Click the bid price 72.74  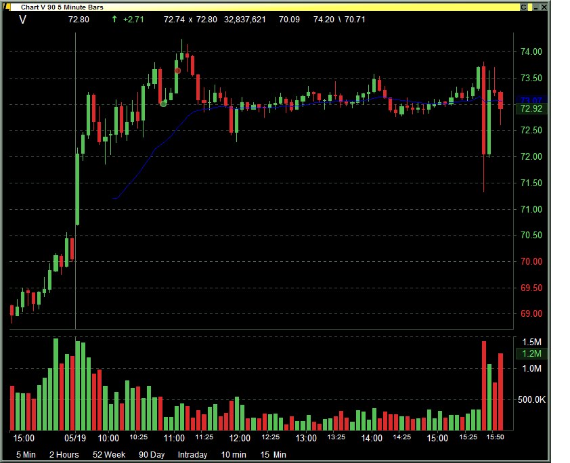(x=174, y=20)
